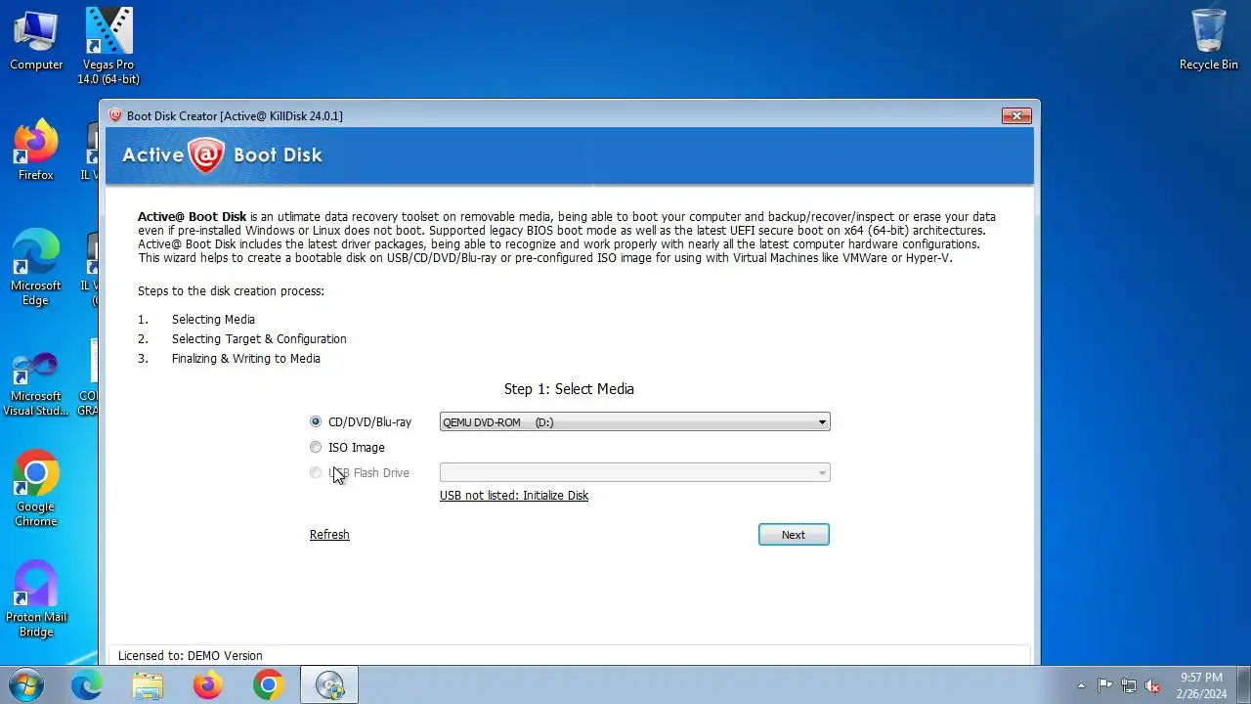Click the Active@ Boot Disk logo
Image resolution: width=1251 pixels, height=704 pixels.
[x=222, y=154]
